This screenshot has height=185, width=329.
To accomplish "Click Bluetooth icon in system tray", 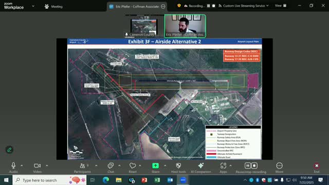I will click(258, 180).
